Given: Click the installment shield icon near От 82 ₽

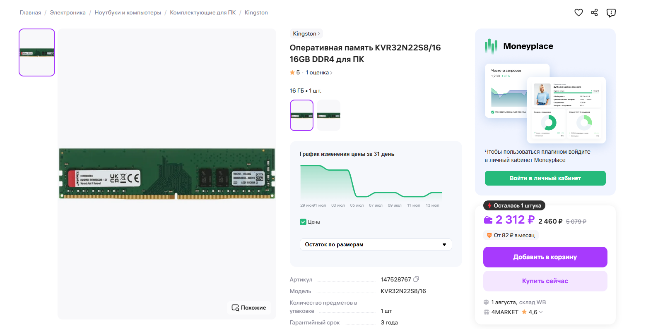Looking at the screenshot, I should 489,235.
